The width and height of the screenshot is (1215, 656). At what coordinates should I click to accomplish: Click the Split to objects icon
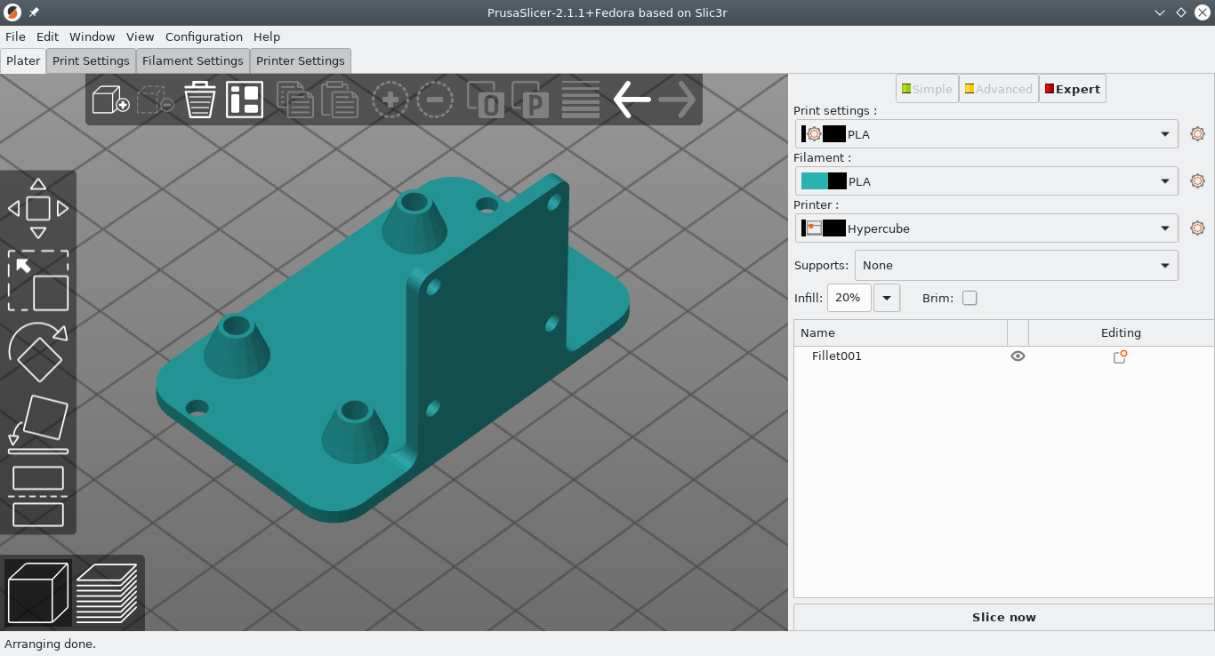point(486,100)
